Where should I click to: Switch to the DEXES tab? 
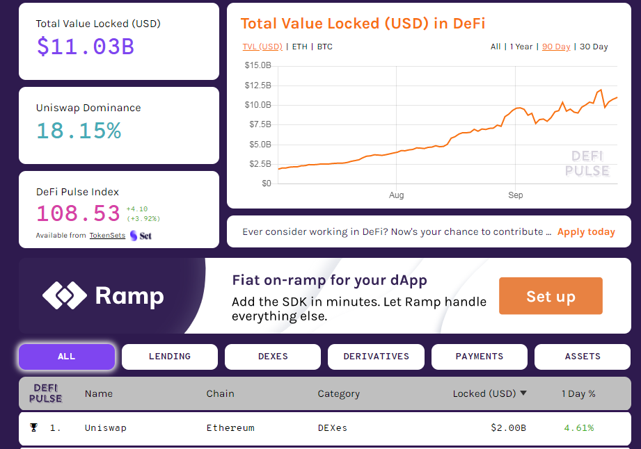pos(273,357)
